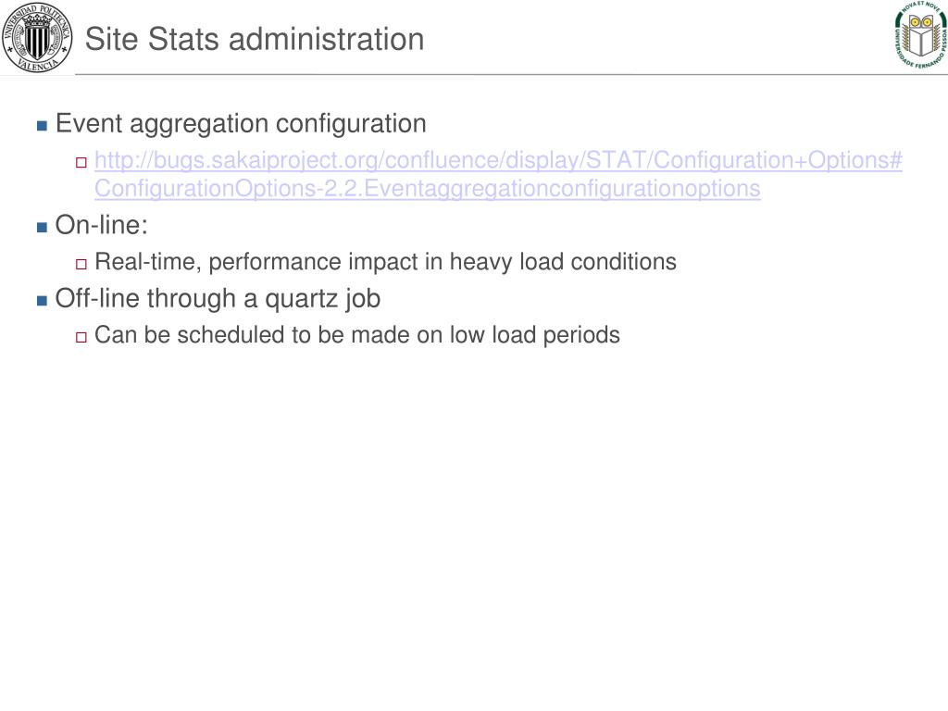This screenshot has height=711, width=948.
Task: Click the blue bullet beside On-line
Action: tap(42, 228)
